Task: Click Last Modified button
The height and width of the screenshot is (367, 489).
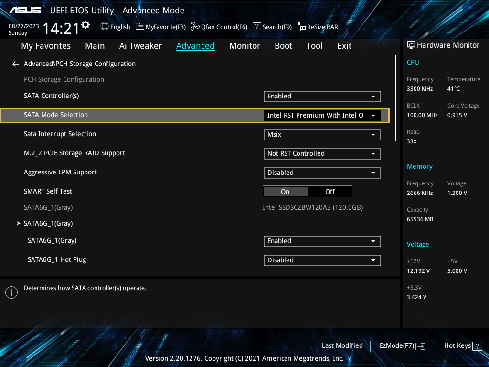Action: pyautogui.click(x=342, y=346)
